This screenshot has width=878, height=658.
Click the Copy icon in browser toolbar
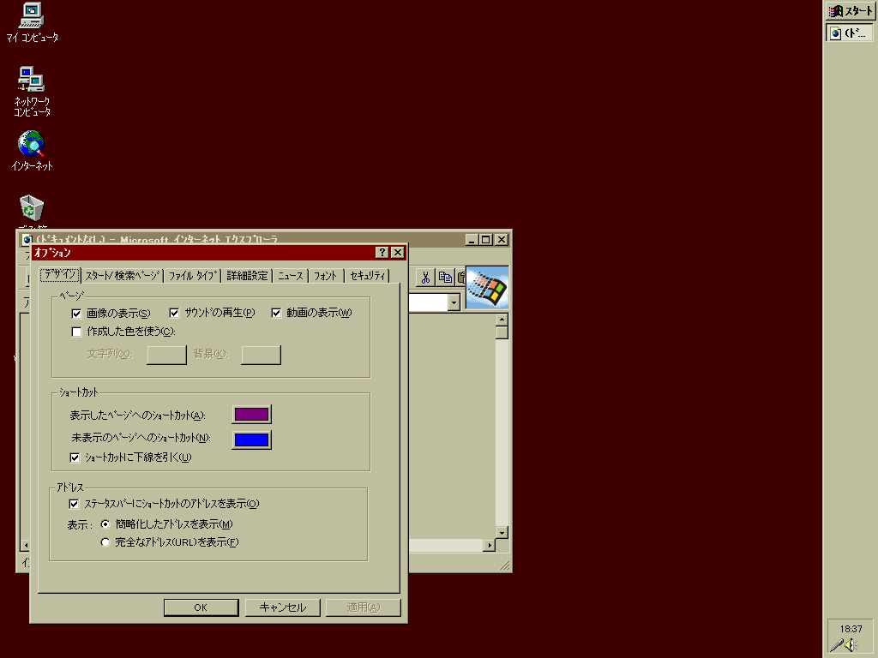click(x=445, y=277)
